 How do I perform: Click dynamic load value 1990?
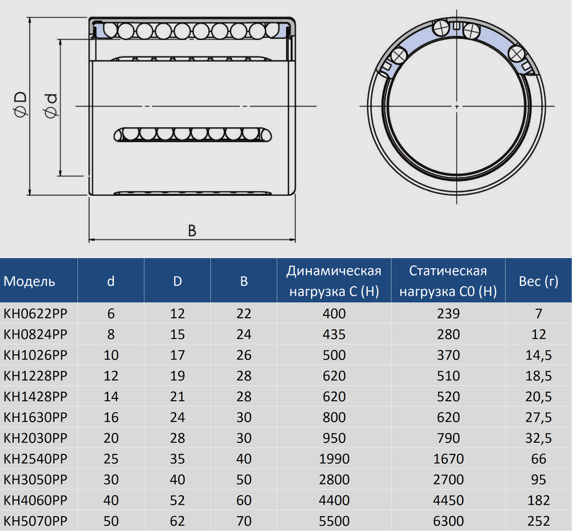tap(334, 459)
